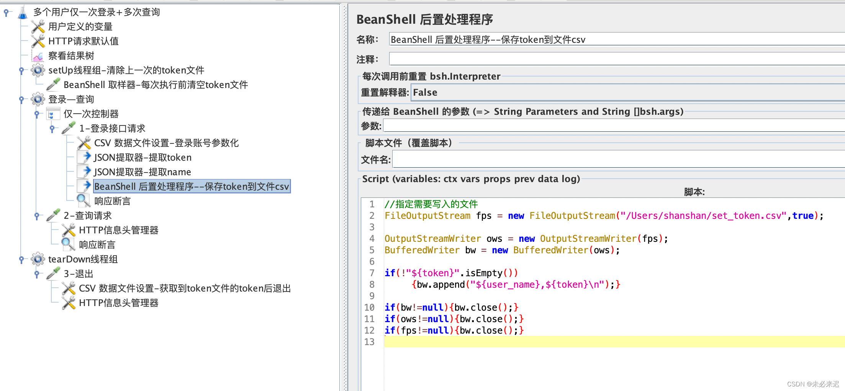Click the 参数 parameters field
The width and height of the screenshot is (845, 391).
point(614,126)
